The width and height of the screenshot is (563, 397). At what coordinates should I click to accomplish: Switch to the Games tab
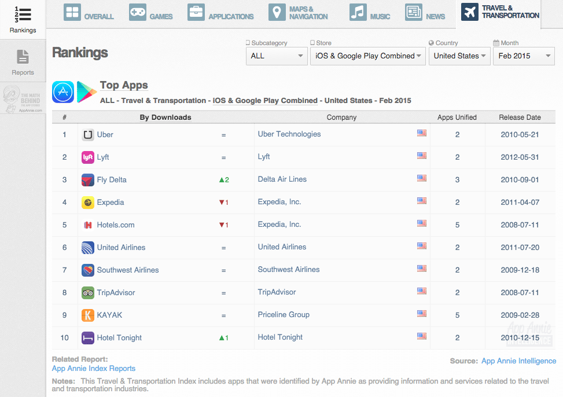150,13
